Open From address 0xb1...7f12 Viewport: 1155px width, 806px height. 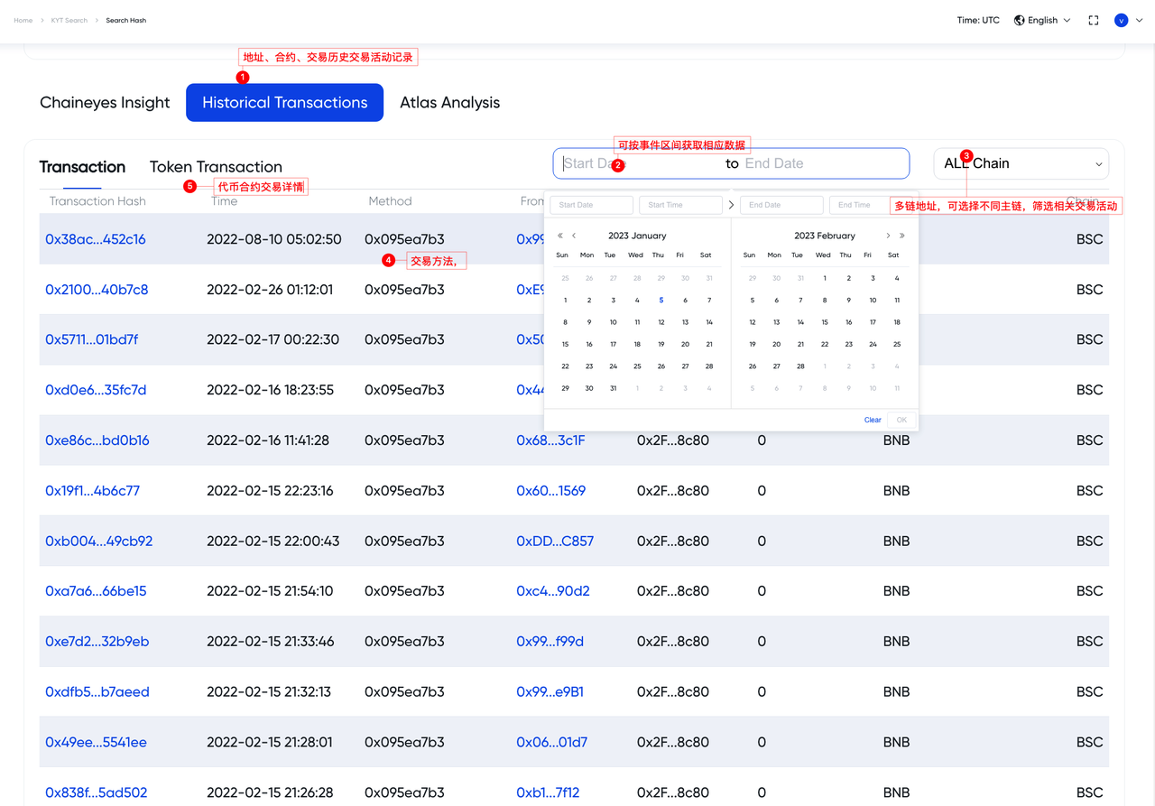coord(548,792)
